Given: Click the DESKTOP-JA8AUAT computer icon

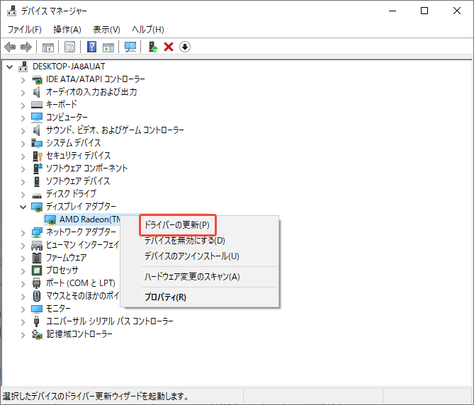Looking at the screenshot, I should [x=23, y=67].
